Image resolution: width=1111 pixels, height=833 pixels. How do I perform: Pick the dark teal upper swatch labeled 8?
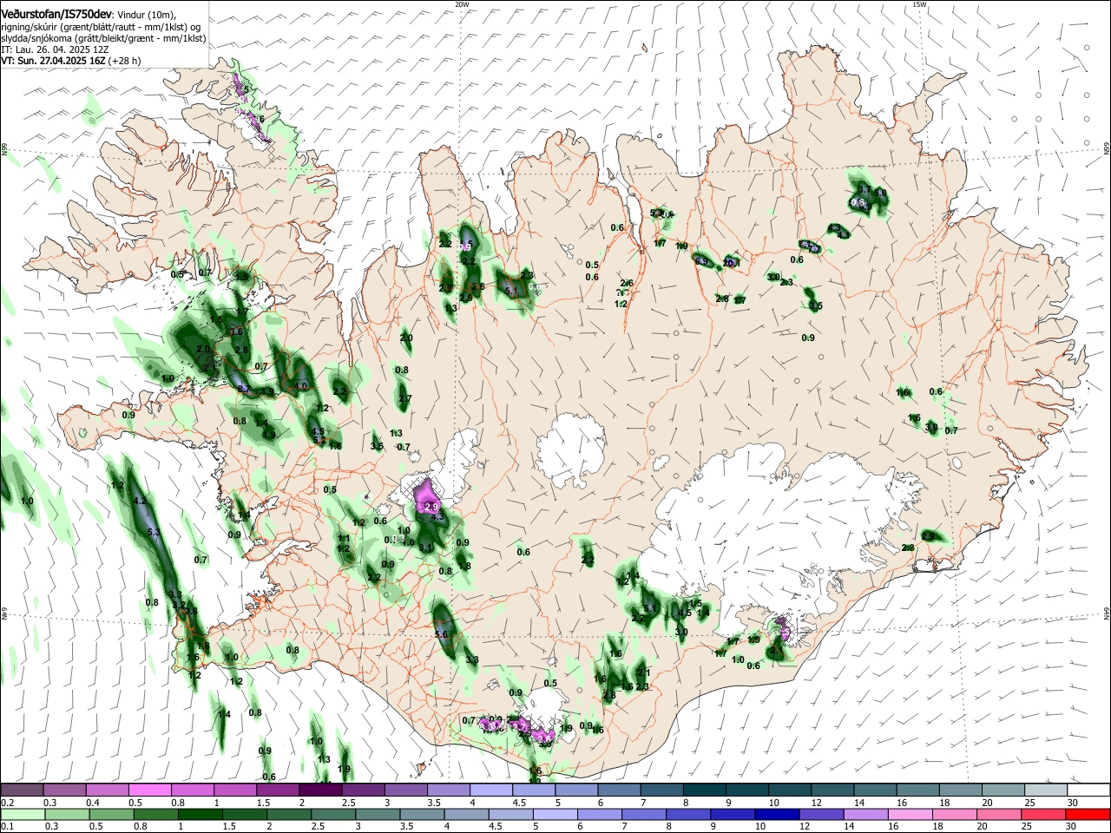(x=705, y=790)
